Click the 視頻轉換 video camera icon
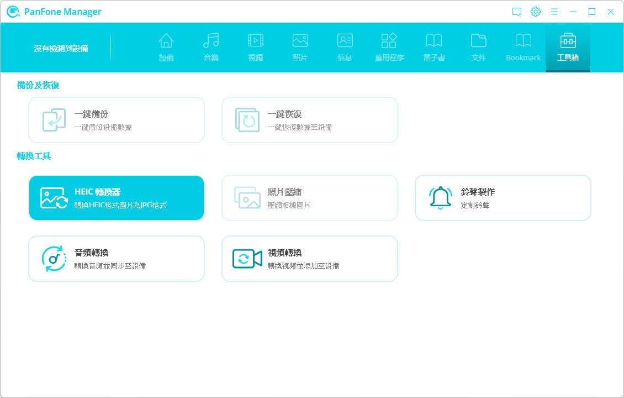This screenshot has height=398, width=624. point(247,259)
